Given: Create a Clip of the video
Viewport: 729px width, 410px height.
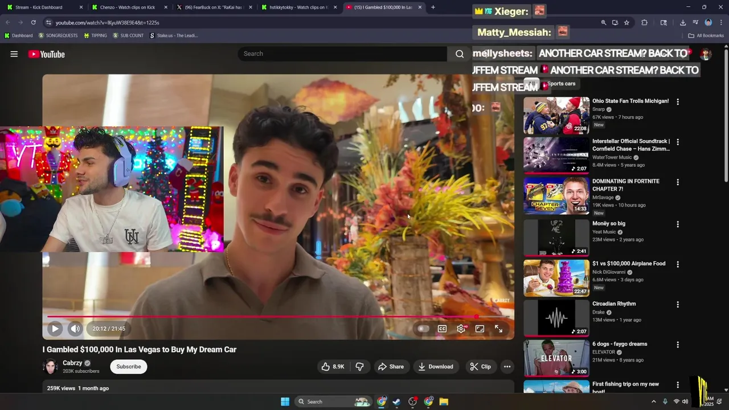Looking at the screenshot, I should 480,367.
